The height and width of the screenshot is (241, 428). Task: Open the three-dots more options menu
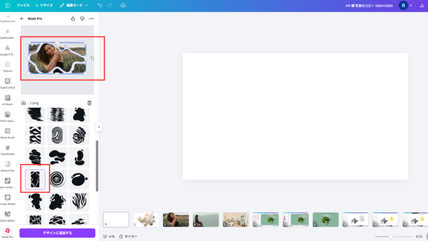click(x=91, y=19)
